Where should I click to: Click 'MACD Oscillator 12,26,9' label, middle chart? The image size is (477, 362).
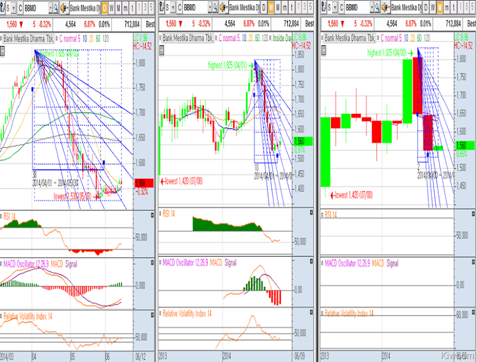(185, 263)
